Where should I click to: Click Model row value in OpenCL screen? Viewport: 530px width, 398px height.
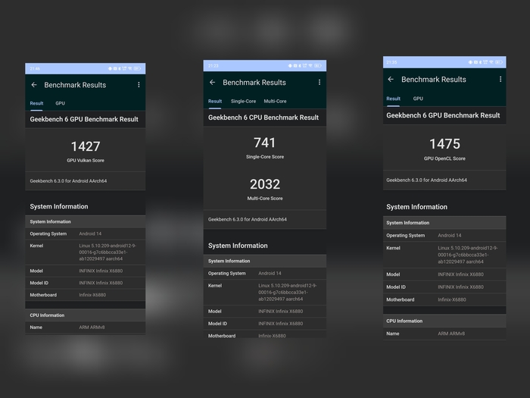(460, 274)
